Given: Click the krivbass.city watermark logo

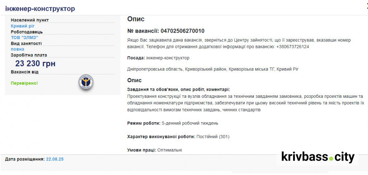Looking at the screenshot, I should (318, 157).
